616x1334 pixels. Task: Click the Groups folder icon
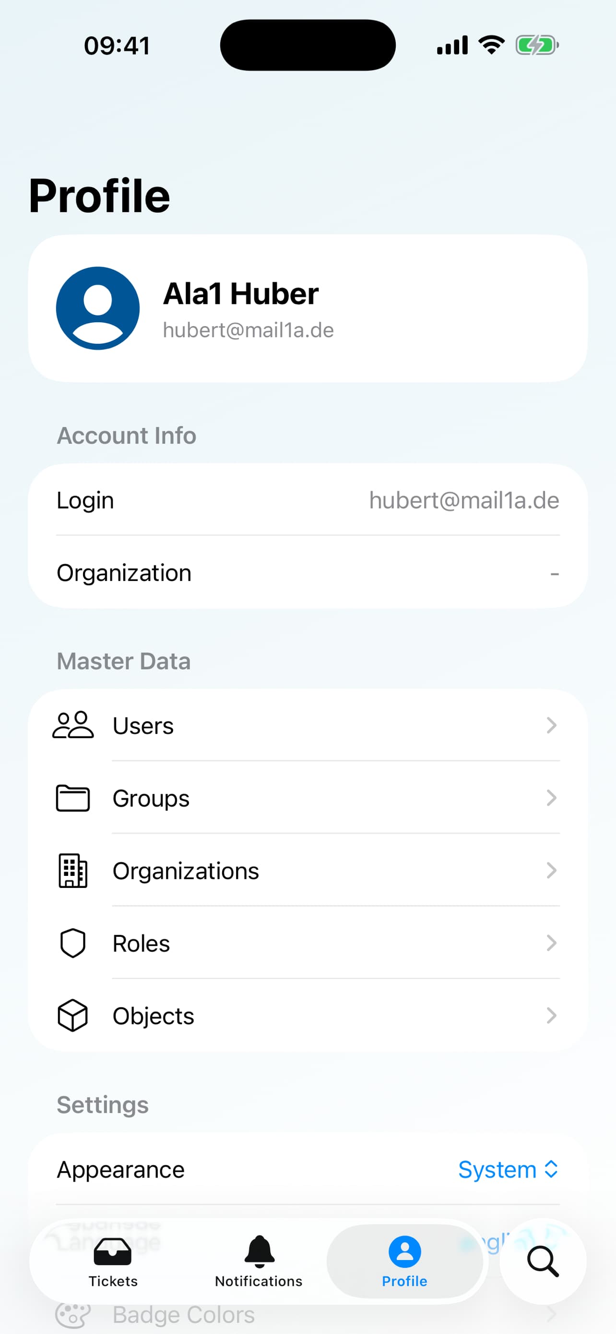pyautogui.click(x=73, y=798)
